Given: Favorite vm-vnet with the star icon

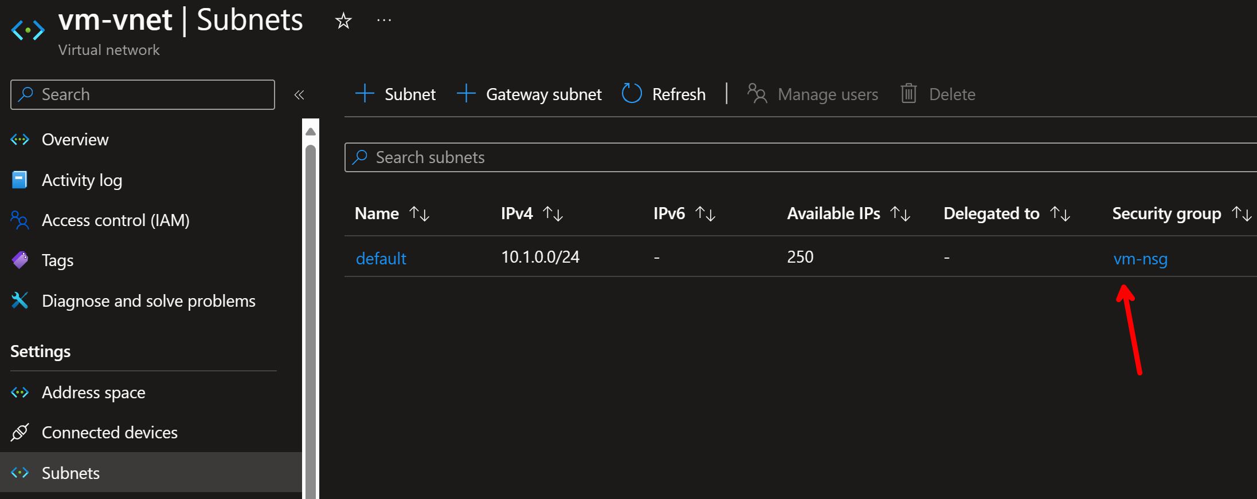Looking at the screenshot, I should (343, 21).
